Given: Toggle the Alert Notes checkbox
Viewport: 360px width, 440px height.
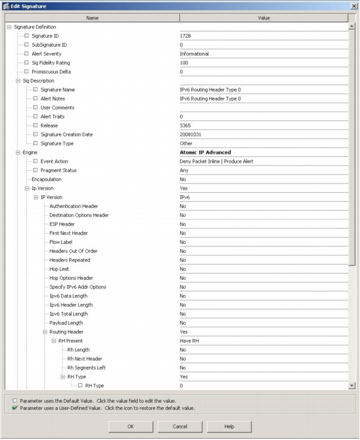Looking at the screenshot, I should (36, 98).
